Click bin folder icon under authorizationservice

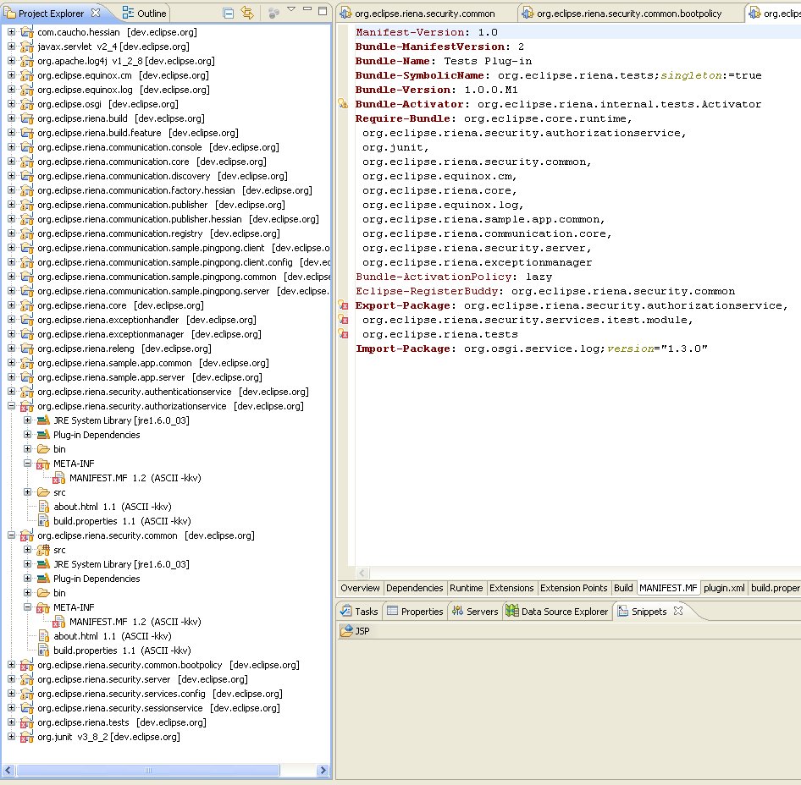(43, 449)
